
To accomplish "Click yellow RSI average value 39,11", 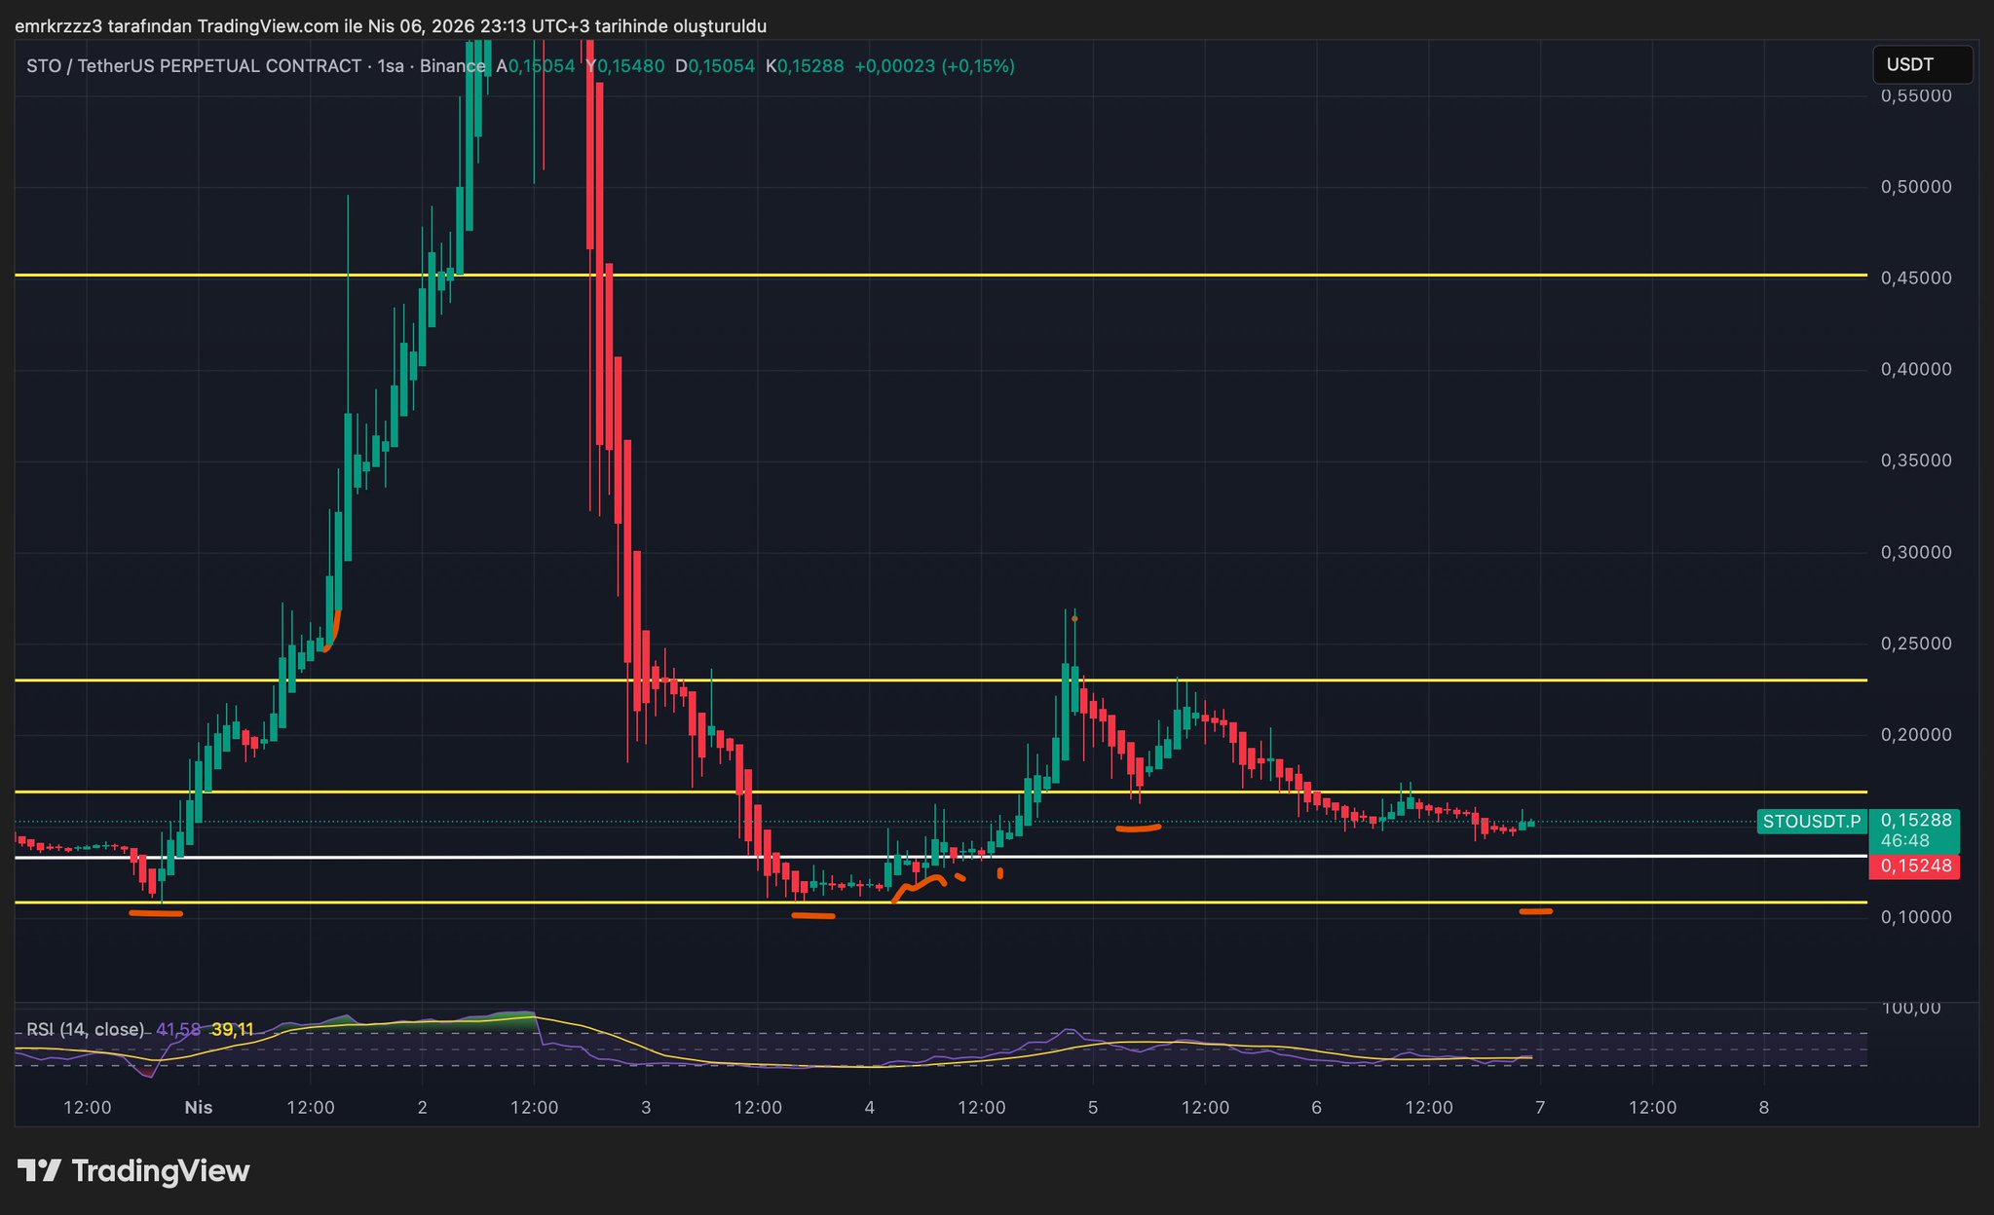I will pyautogui.click(x=232, y=1029).
